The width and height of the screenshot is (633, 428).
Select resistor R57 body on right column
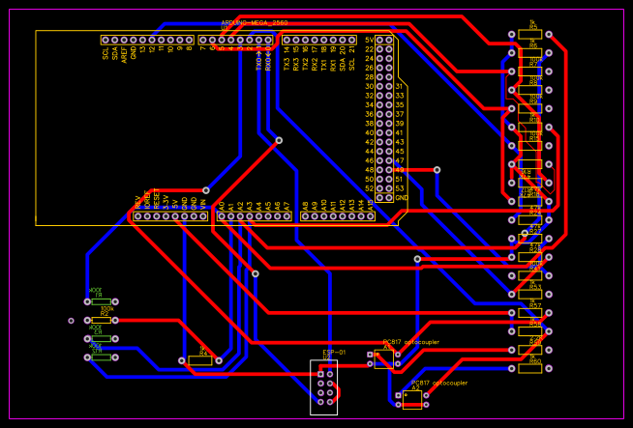point(530,313)
